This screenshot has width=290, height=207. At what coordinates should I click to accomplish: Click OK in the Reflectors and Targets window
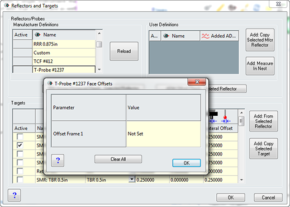click(x=231, y=197)
